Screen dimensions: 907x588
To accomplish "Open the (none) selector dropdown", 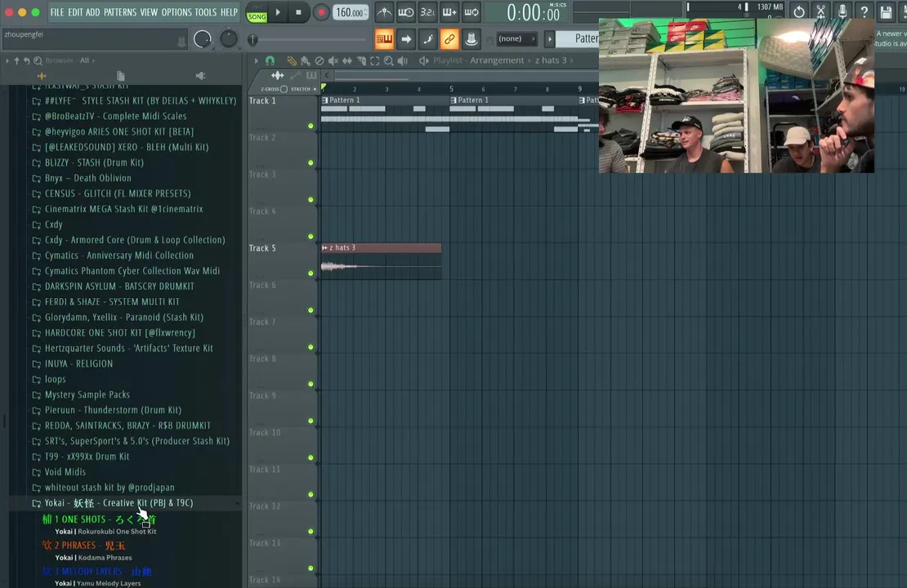I will coord(516,38).
